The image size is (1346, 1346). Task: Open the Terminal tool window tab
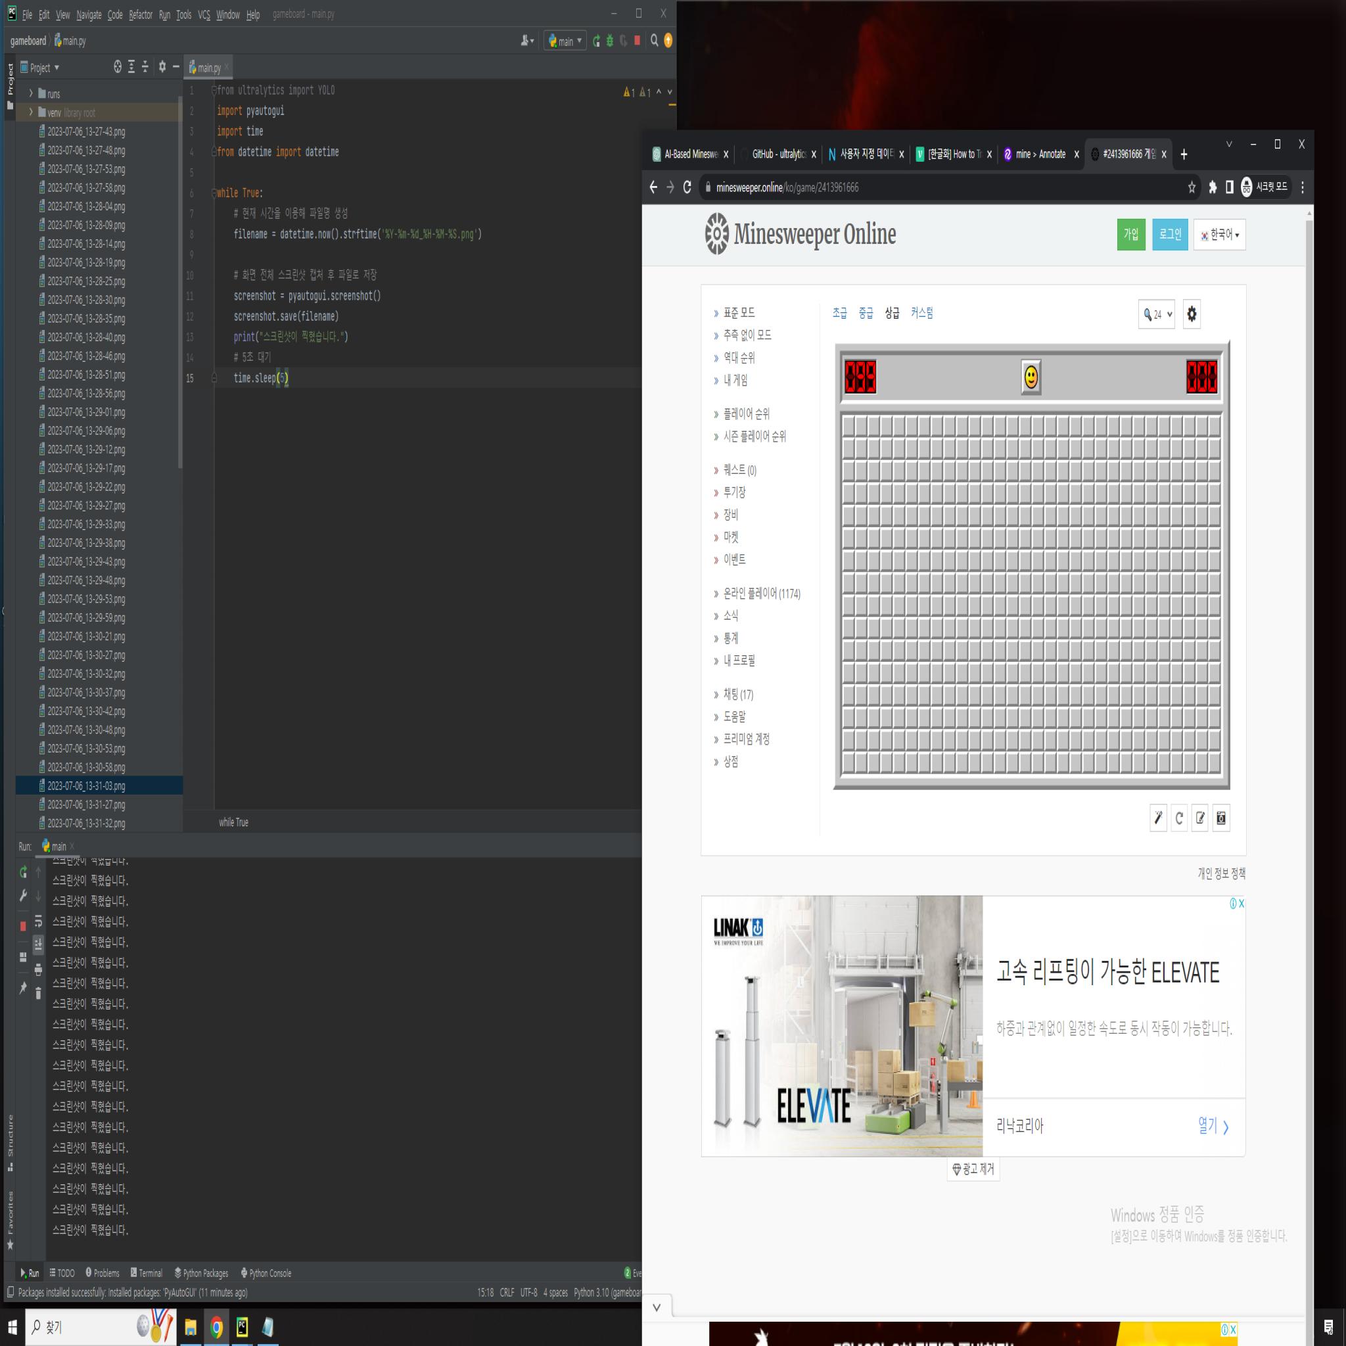coord(147,1273)
